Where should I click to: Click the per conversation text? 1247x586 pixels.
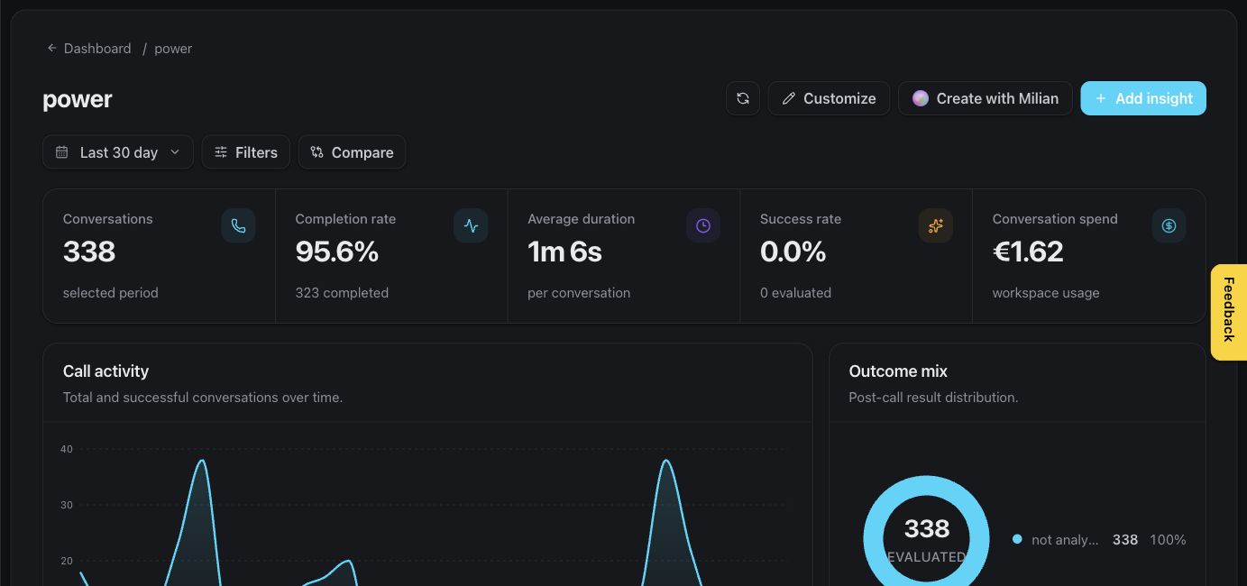(579, 293)
